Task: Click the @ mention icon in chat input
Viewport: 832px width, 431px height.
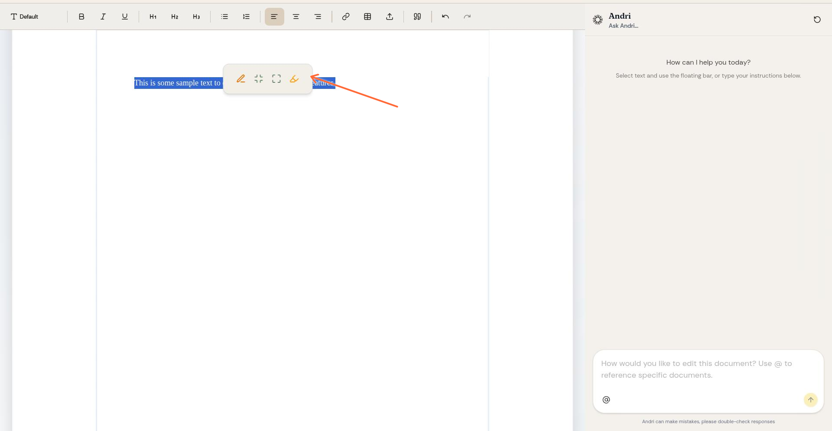Action: 606,400
